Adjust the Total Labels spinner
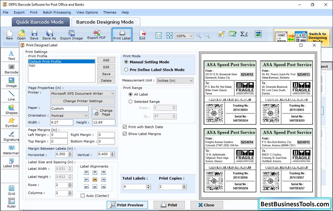This screenshot has height=211, width=333. 149,187
